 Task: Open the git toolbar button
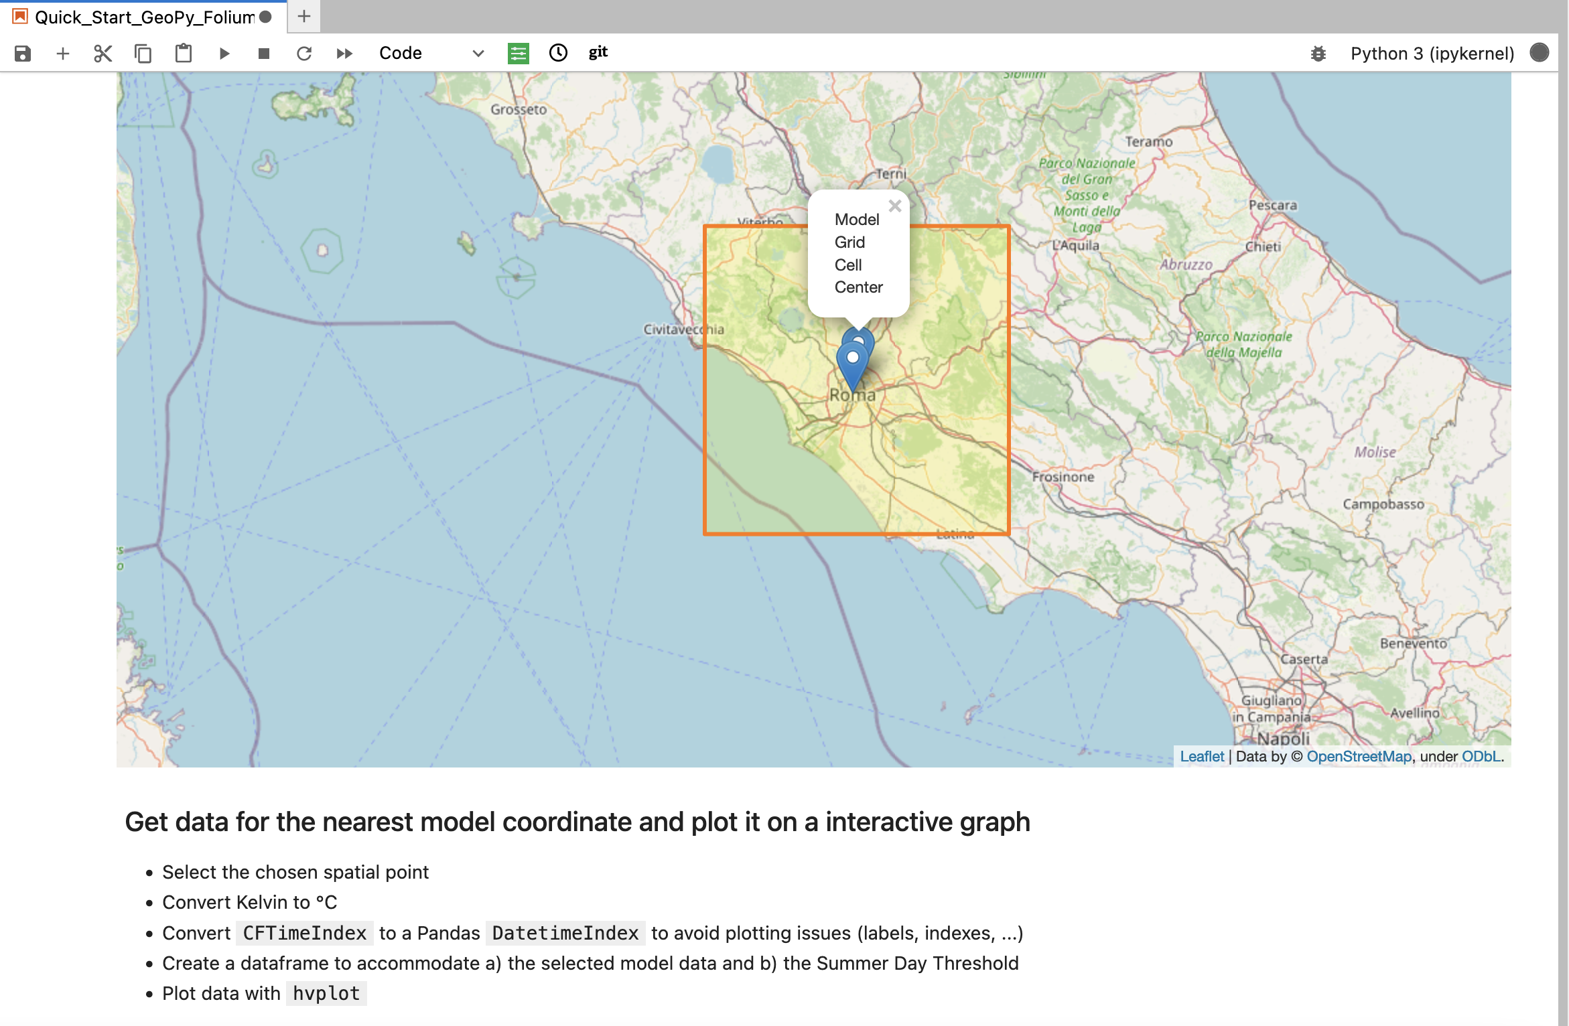(x=598, y=52)
